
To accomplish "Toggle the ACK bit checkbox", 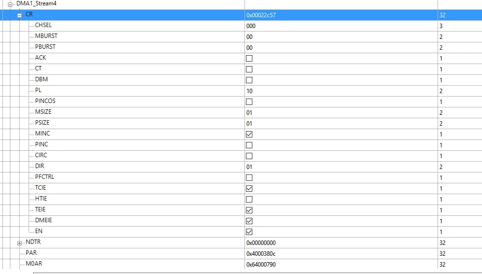I will click(x=249, y=58).
